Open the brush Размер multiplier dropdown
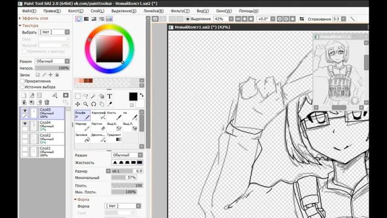The width and height of the screenshot is (387, 218). (x=108, y=171)
